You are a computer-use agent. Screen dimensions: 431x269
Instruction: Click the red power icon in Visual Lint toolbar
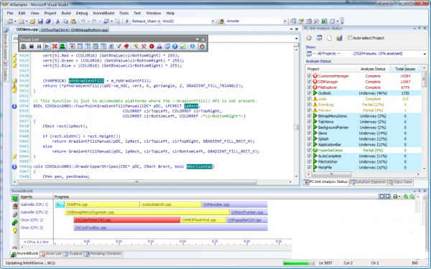202,47
